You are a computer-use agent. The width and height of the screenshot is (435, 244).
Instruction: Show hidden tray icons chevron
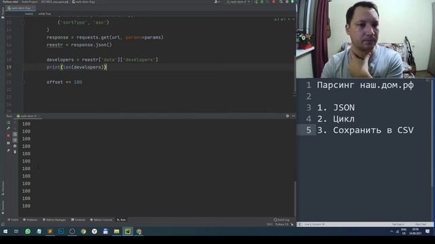tap(391, 231)
